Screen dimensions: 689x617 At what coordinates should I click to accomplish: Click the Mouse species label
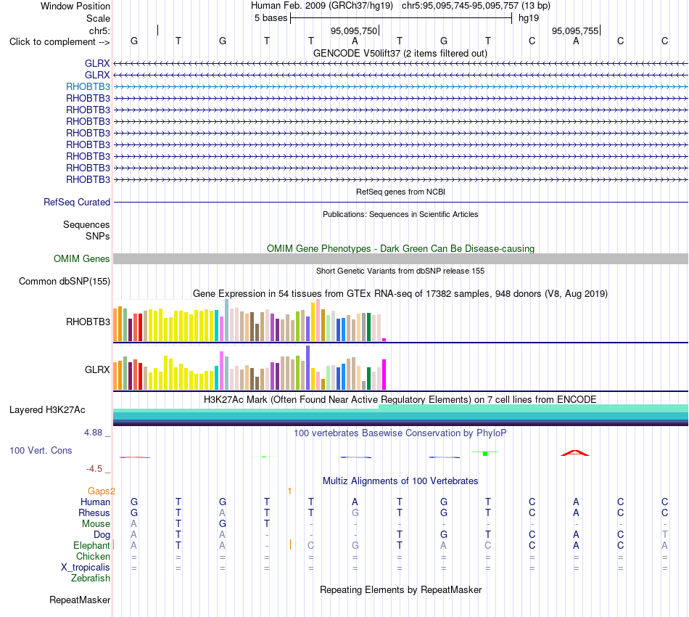click(96, 524)
